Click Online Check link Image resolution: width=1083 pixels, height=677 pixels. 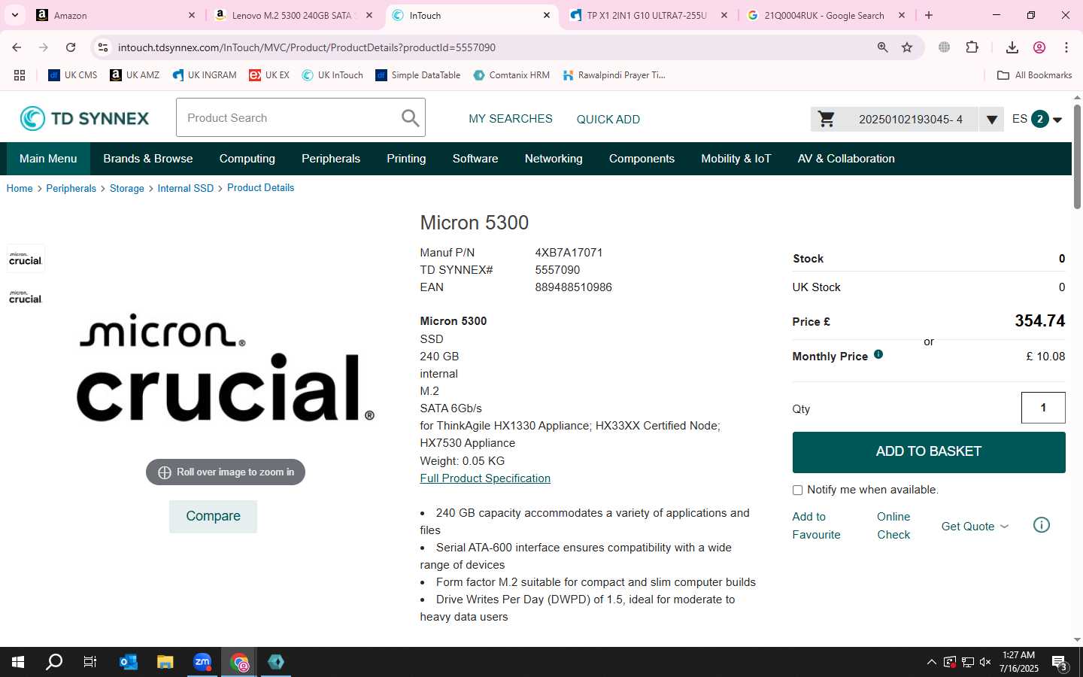coord(893,526)
